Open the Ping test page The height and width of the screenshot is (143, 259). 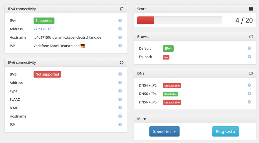click(225, 132)
